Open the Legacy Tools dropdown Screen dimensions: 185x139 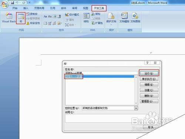pyautogui.click(x=60, y=23)
